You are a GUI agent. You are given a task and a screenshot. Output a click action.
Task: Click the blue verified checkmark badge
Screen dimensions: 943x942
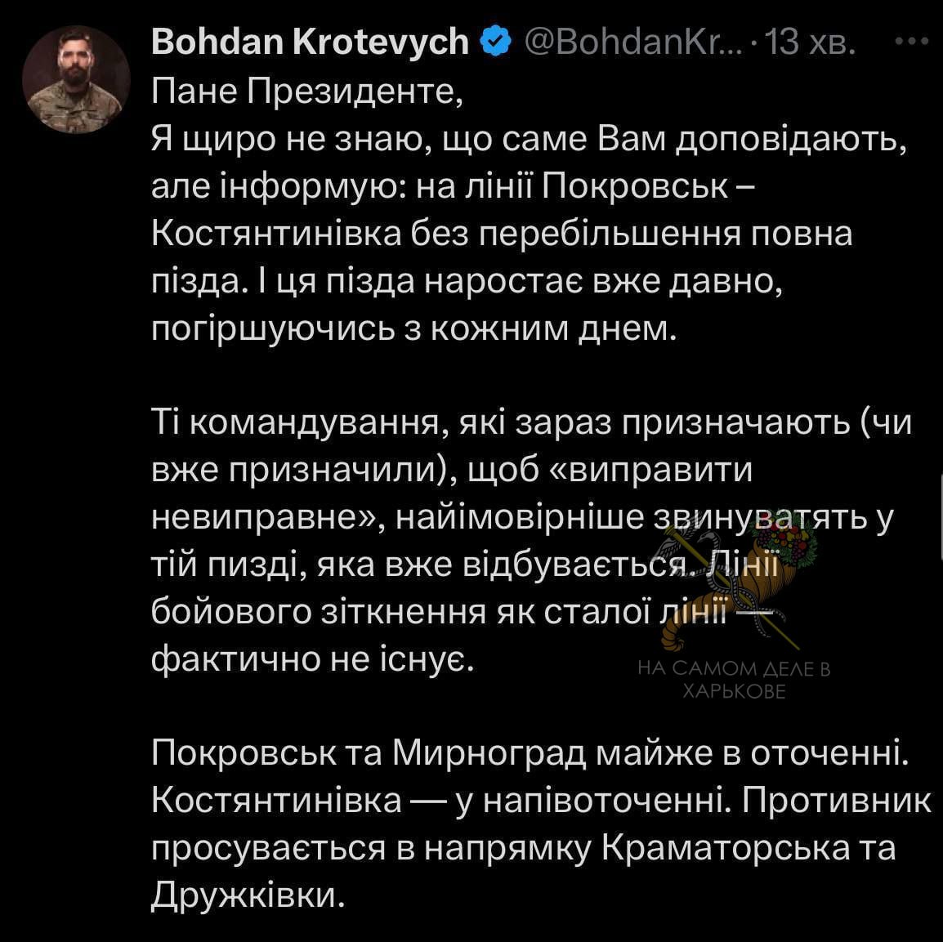(x=495, y=42)
